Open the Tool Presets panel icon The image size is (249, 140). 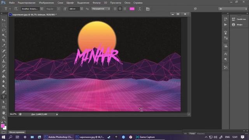pyautogui.click(x=226, y=67)
